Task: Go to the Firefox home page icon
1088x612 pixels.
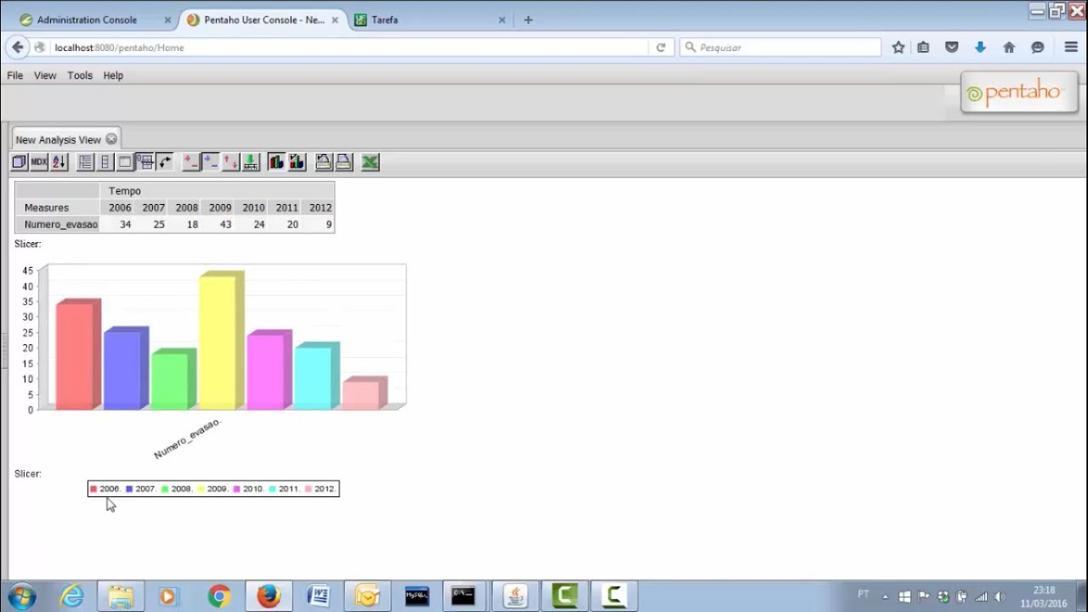Action: coord(1009,48)
